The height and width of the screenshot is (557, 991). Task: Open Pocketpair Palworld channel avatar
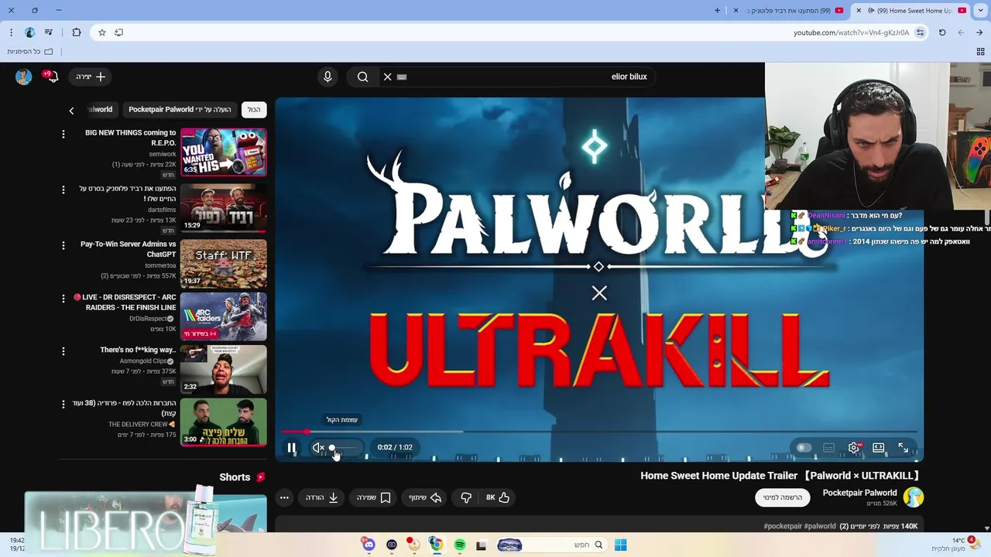(x=914, y=497)
